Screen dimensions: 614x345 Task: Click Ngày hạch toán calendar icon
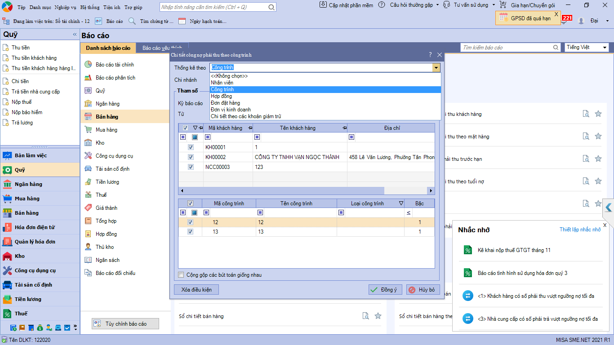[182, 21]
